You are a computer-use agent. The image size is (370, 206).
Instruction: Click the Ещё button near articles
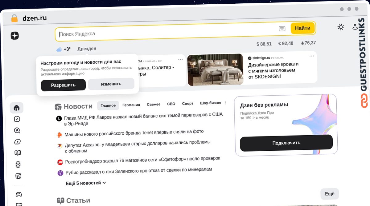click(x=330, y=194)
